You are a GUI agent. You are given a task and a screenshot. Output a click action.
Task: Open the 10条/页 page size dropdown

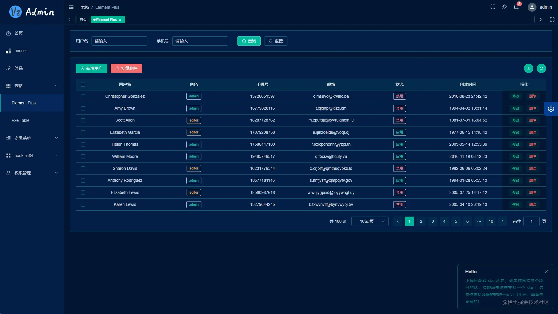pos(370,221)
